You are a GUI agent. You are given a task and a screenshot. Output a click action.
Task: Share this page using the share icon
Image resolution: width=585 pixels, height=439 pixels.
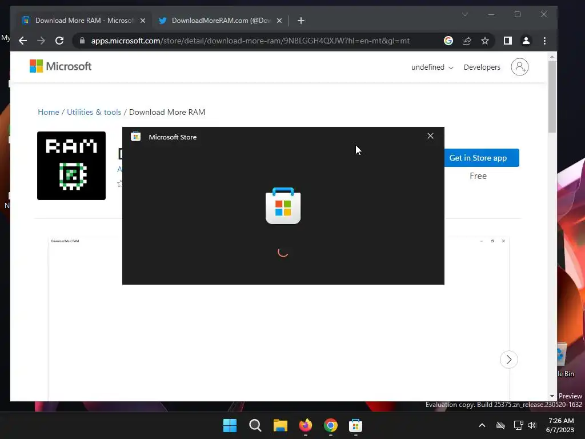(467, 41)
